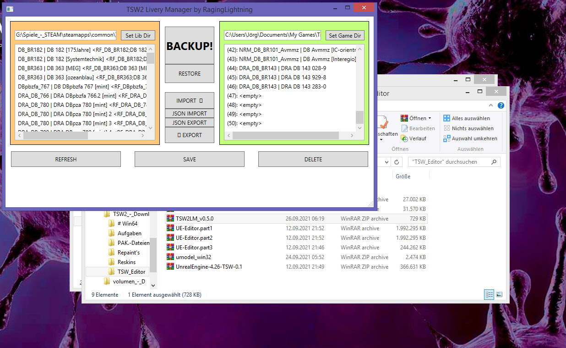This screenshot has height=348, width=566.
Task: Focus the game directory path field
Action: [272, 35]
